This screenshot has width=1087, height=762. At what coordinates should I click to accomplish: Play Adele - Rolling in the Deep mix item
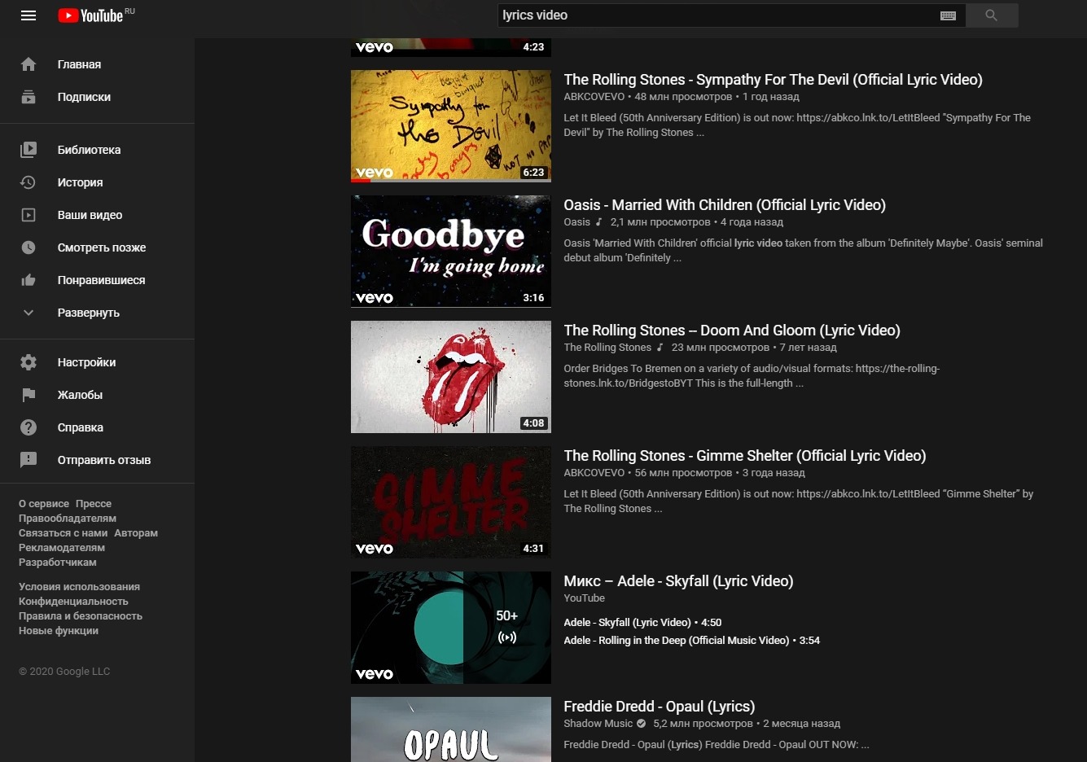[691, 641]
